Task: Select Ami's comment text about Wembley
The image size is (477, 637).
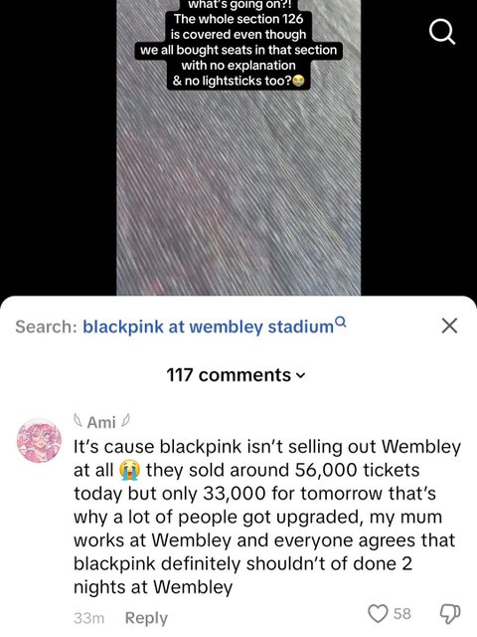Action: pyautogui.click(x=267, y=517)
